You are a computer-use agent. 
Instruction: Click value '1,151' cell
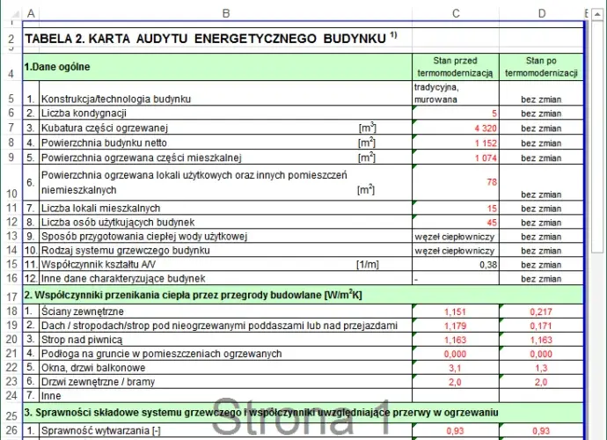click(x=456, y=312)
